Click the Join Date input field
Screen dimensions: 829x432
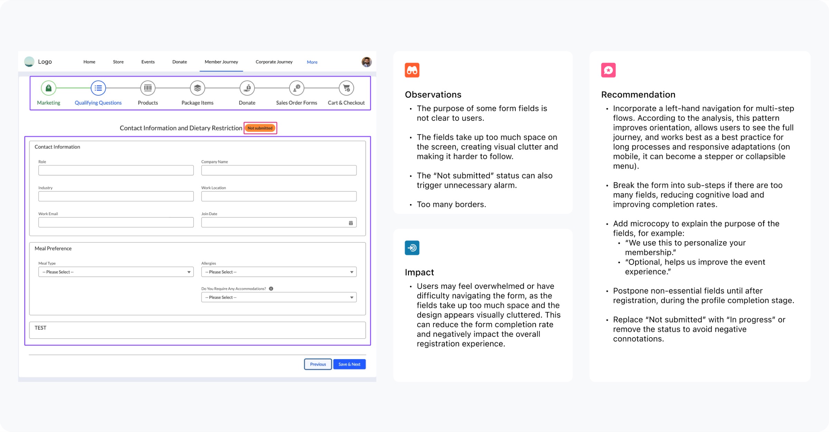tap(279, 222)
